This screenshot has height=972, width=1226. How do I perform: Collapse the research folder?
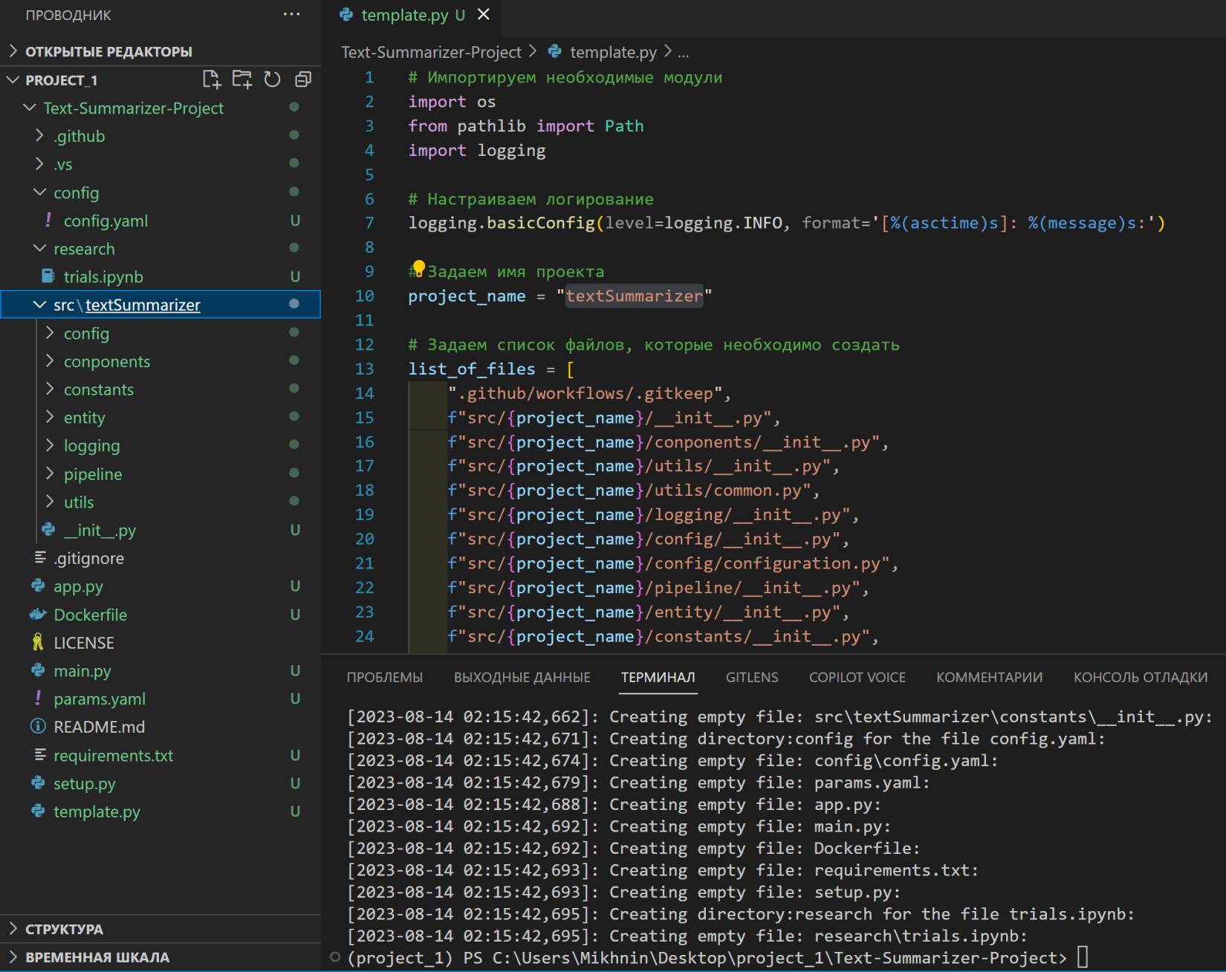point(83,249)
